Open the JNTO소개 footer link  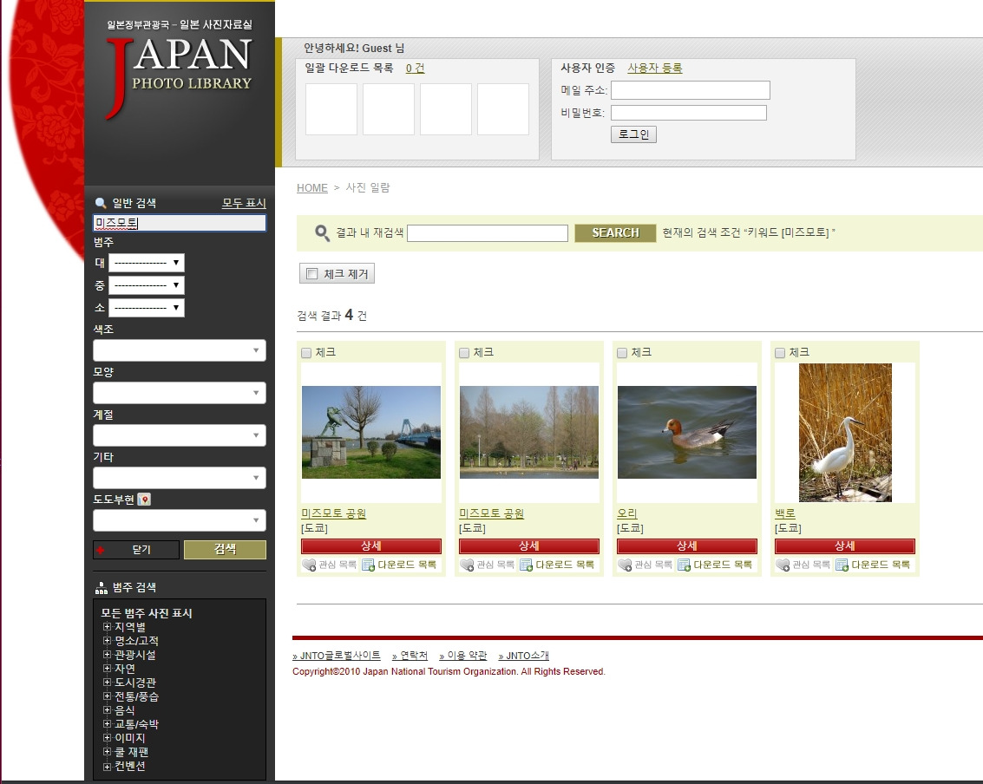click(x=523, y=656)
